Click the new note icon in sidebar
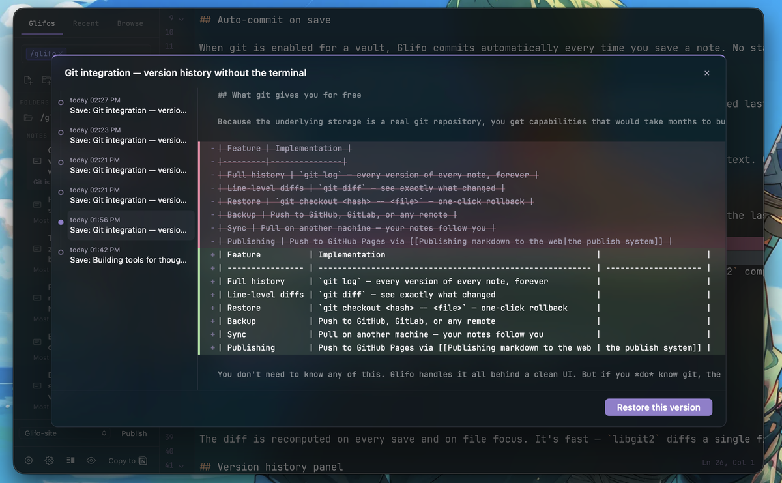The height and width of the screenshot is (483, 782). point(28,80)
